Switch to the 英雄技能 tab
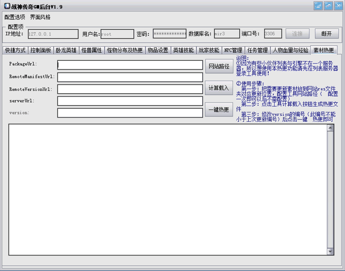Image resolution: width=345 pixels, height=271 pixels. [x=183, y=50]
